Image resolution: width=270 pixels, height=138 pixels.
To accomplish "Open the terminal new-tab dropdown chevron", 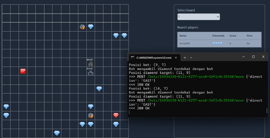I will click(x=191, y=58).
